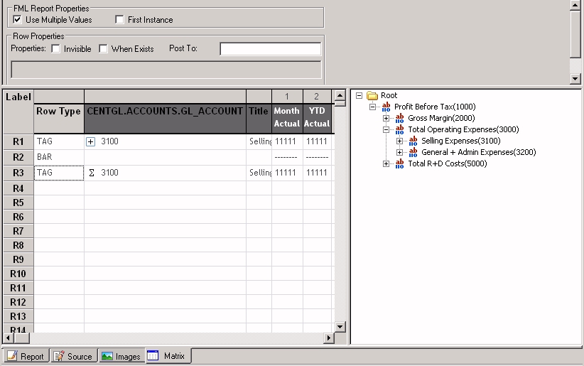Expand the 3100 tag in row R1

(x=90, y=141)
